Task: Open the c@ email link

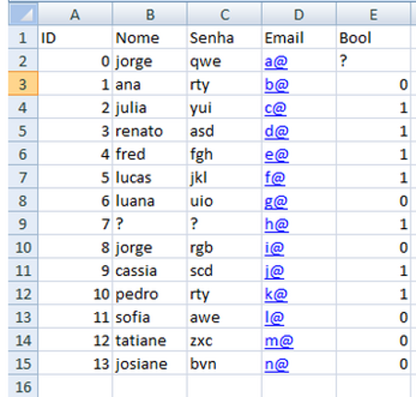Action: (275, 108)
